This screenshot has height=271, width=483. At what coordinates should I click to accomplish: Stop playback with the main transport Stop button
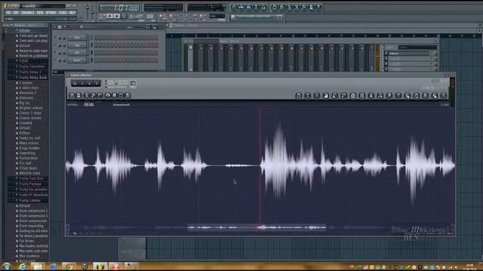point(117,16)
